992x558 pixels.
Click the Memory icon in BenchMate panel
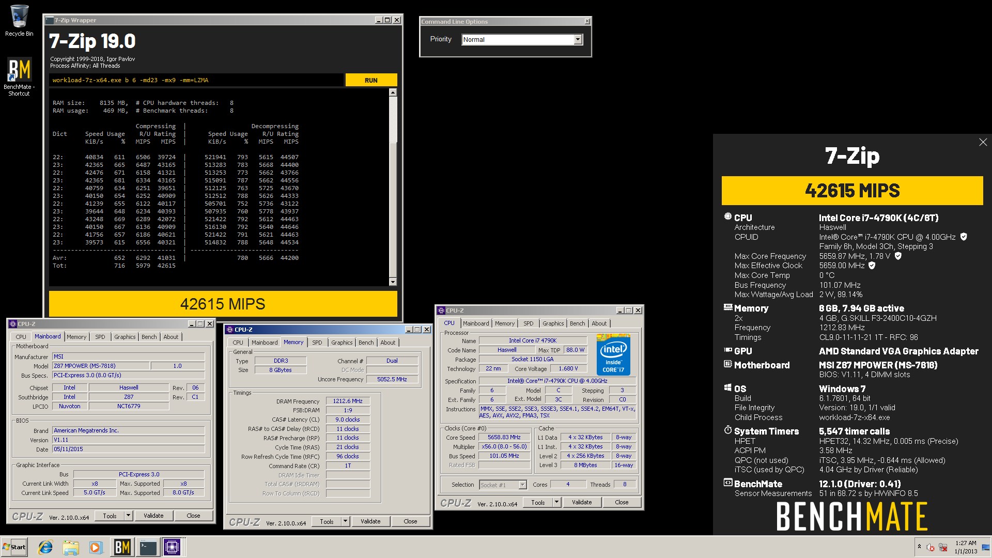pyautogui.click(x=727, y=307)
